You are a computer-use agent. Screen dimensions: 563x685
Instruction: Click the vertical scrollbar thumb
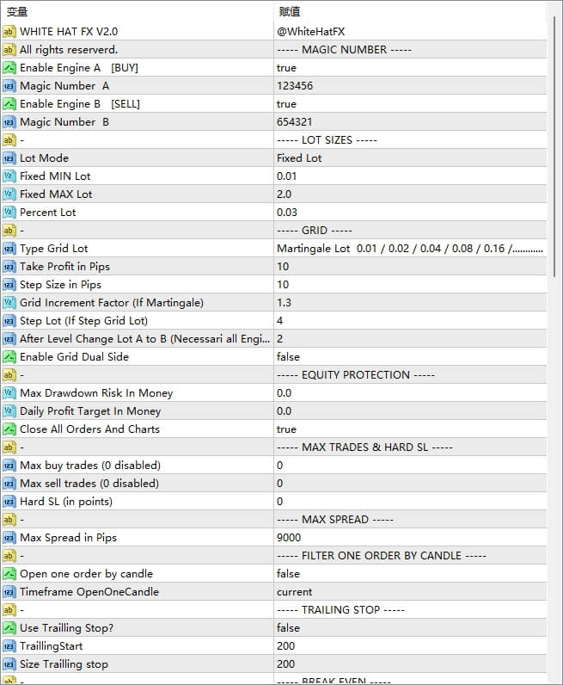[554, 146]
